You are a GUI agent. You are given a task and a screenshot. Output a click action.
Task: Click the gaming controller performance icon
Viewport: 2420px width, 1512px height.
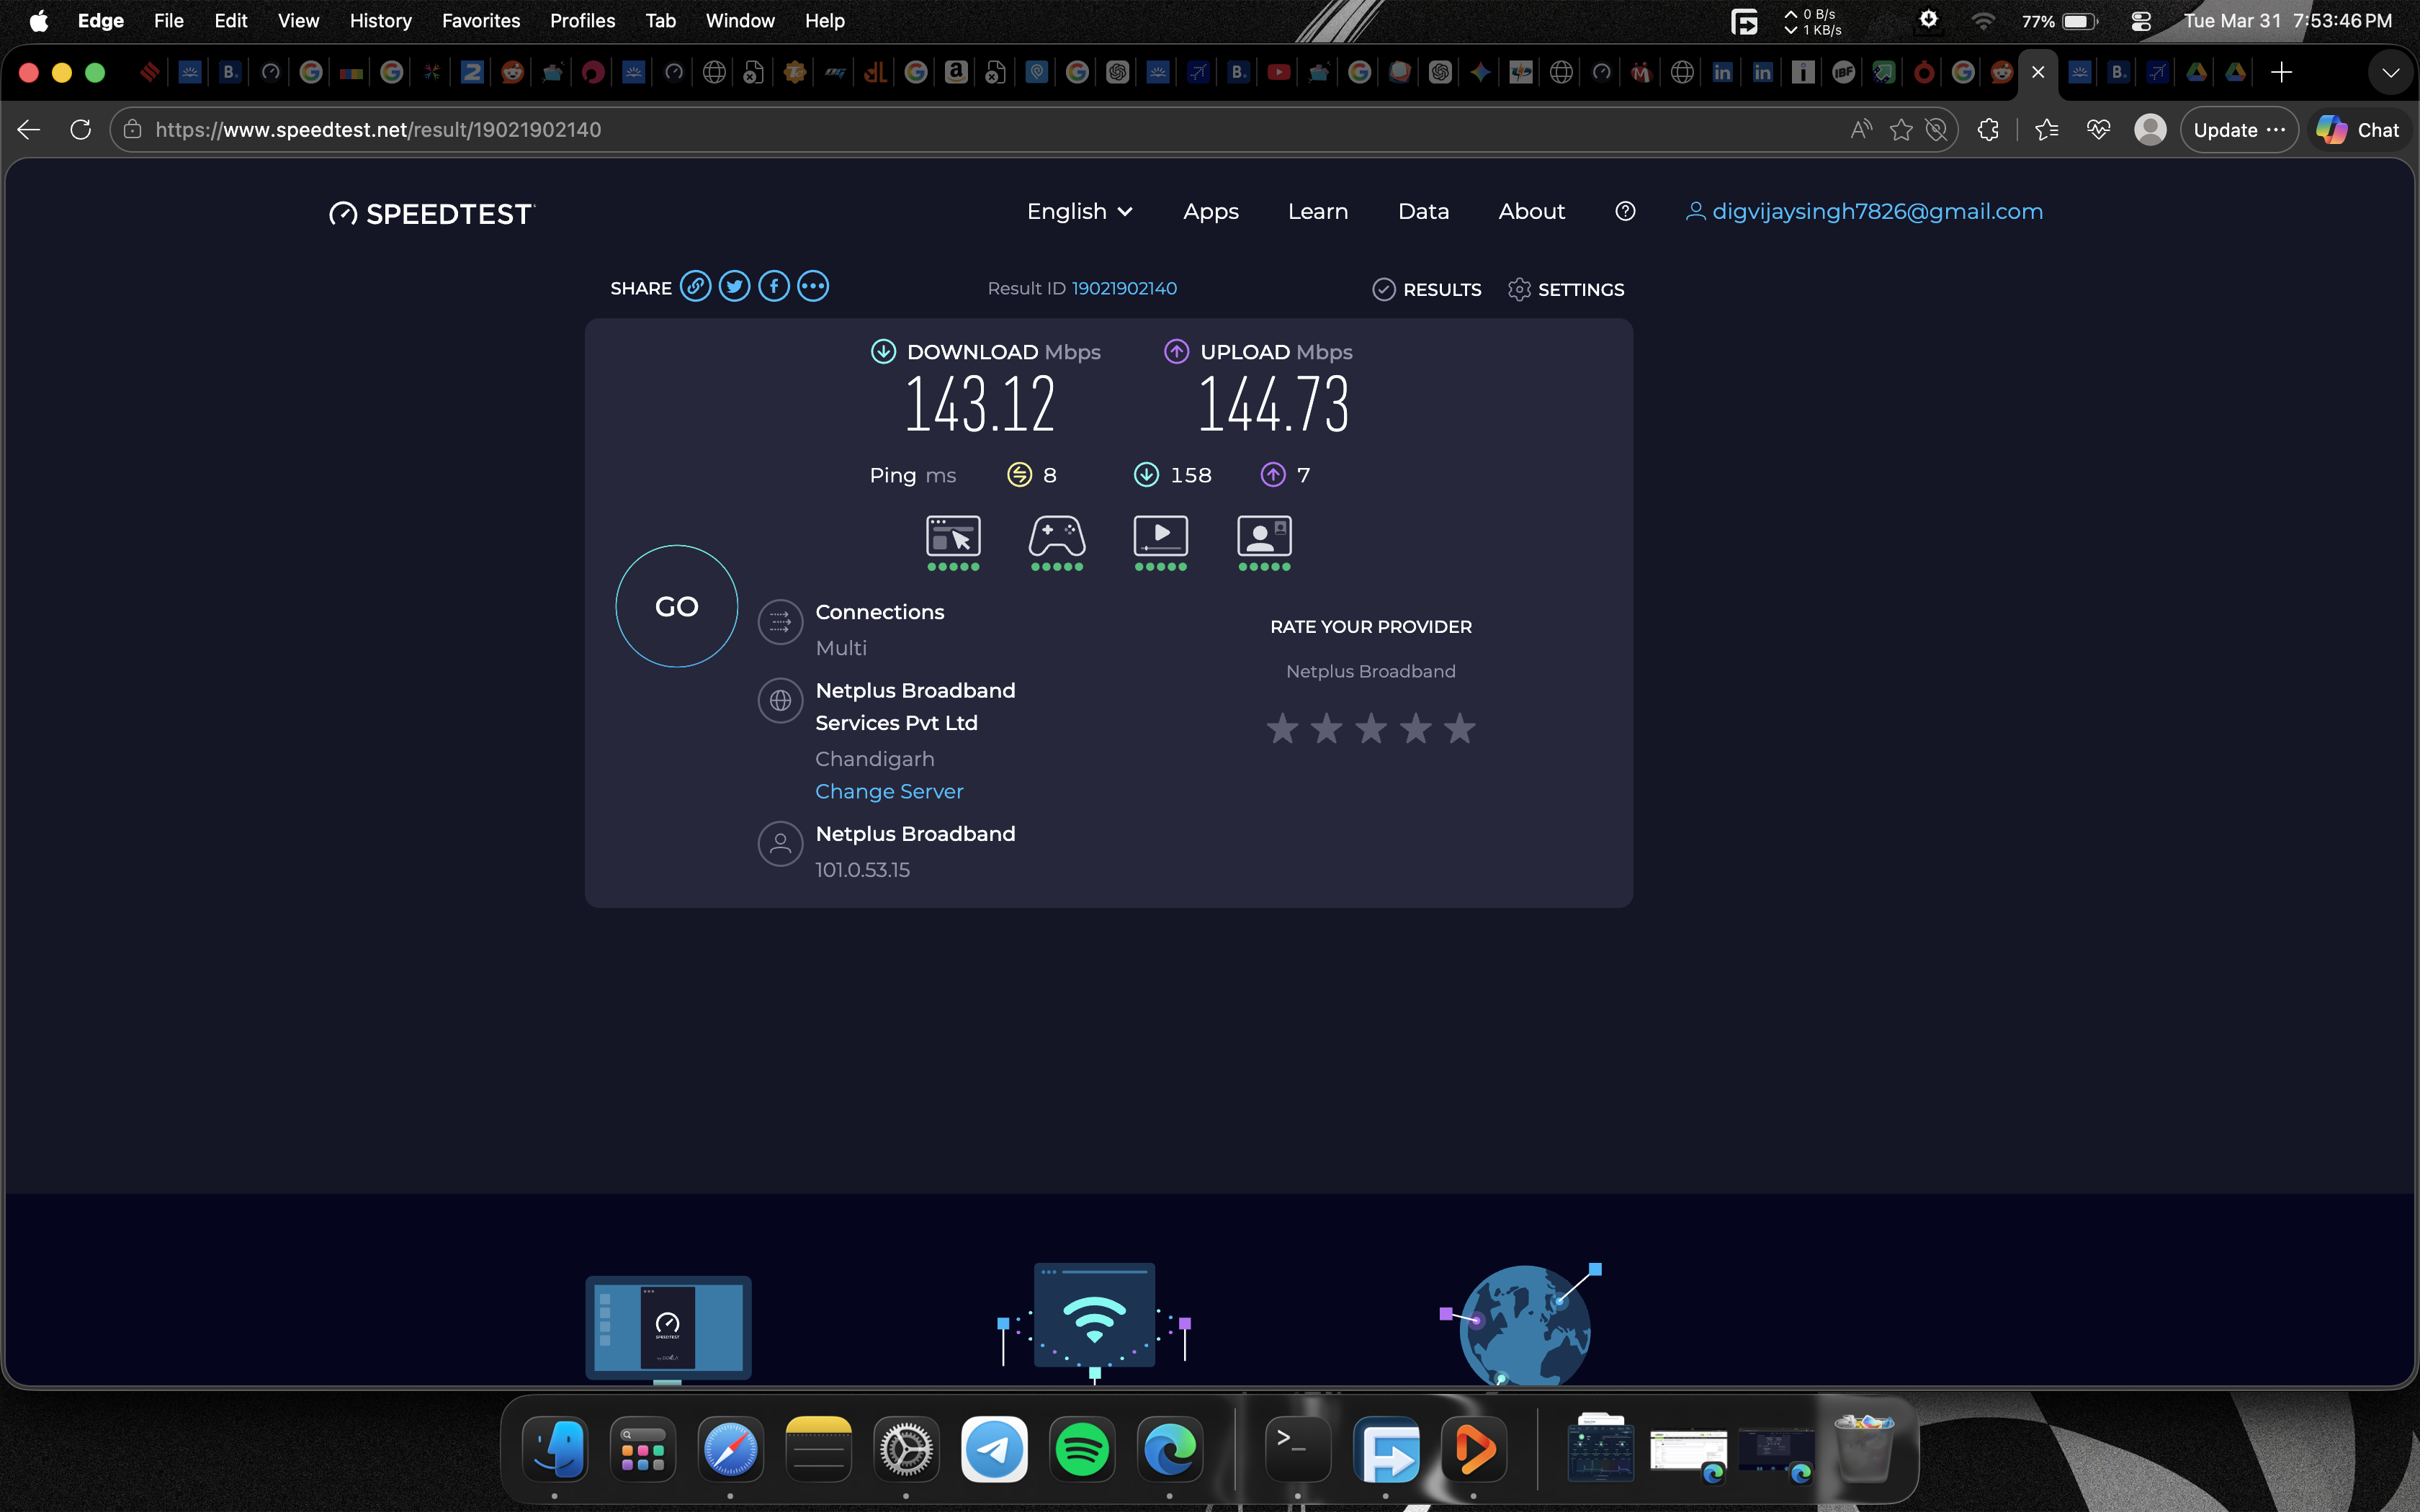(1057, 537)
